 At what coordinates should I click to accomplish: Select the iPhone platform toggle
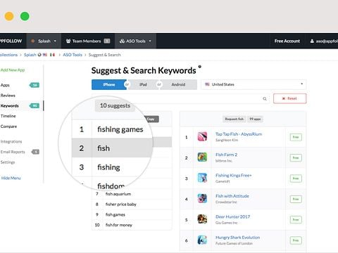(x=109, y=84)
